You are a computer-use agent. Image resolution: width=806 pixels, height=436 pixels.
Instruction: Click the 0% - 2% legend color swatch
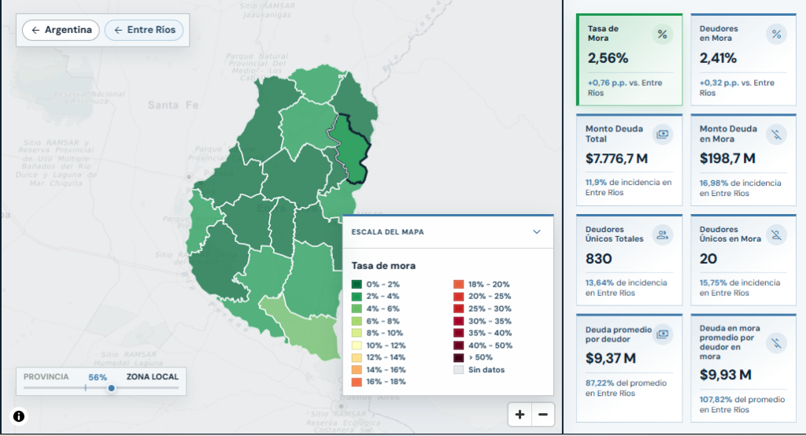(357, 284)
